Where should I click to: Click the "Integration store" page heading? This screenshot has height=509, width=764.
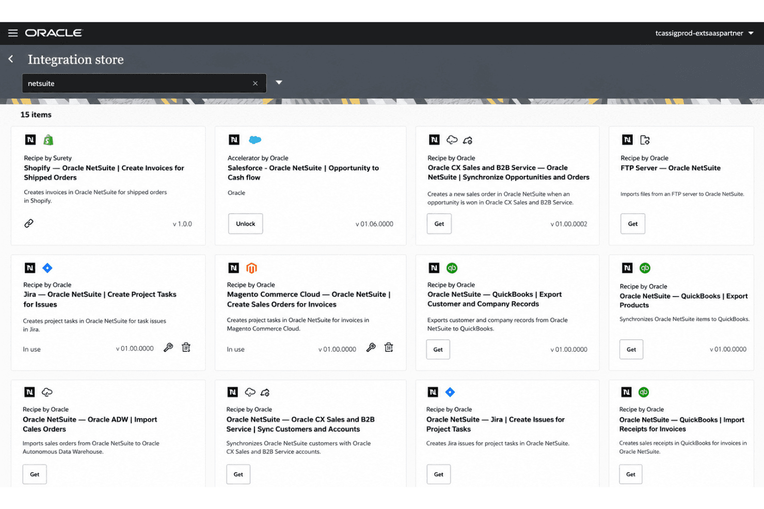pos(76,60)
